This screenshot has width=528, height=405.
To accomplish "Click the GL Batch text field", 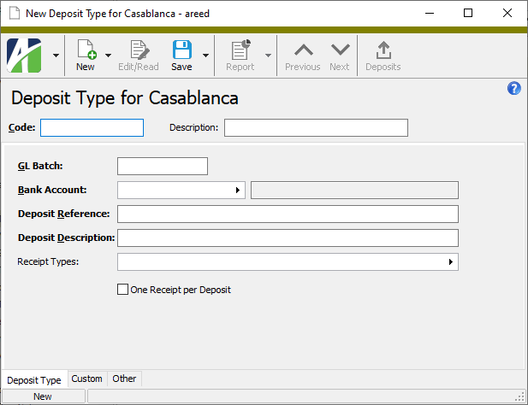I will [163, 167].
